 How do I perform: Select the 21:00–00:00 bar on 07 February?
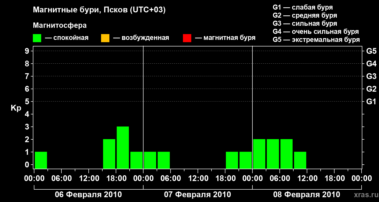(x=246, y=160)
